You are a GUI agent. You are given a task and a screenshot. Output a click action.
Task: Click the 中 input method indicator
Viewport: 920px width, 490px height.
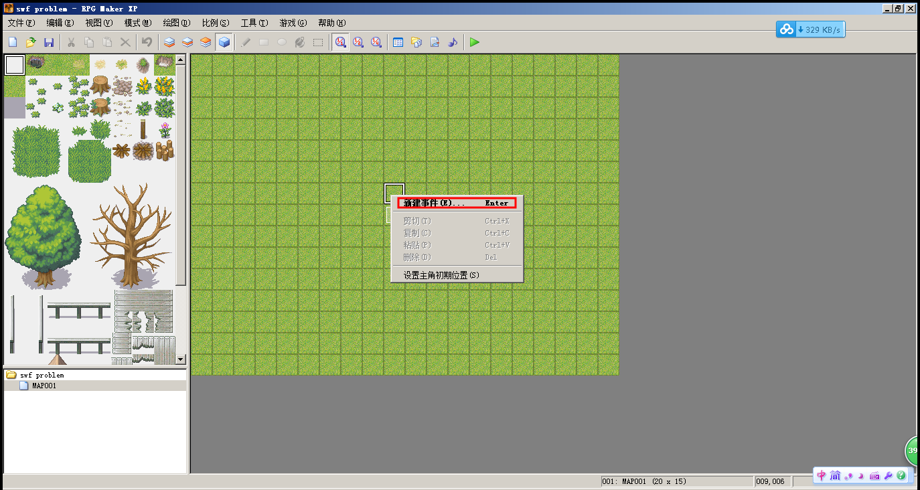pyautogui.click(x=822, y=476)
